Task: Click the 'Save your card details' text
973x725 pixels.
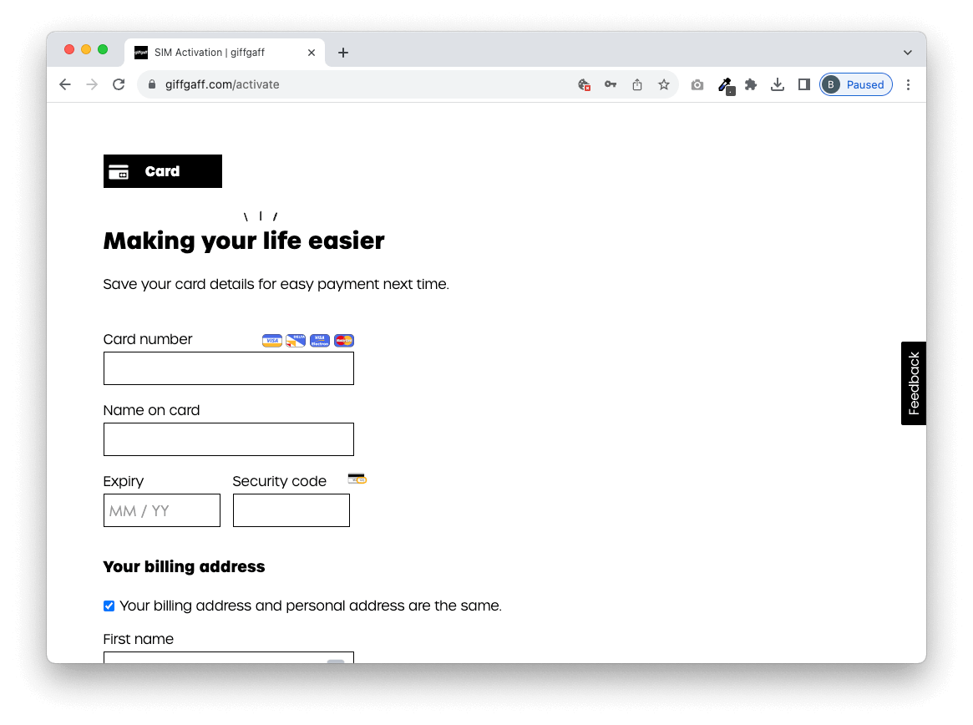Action: [x=276, y=284]
